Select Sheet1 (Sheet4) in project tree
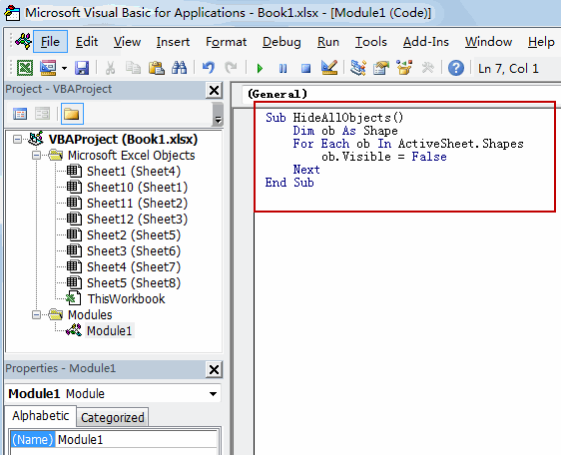This screenshot has width=561, height=455. point(134,172)
